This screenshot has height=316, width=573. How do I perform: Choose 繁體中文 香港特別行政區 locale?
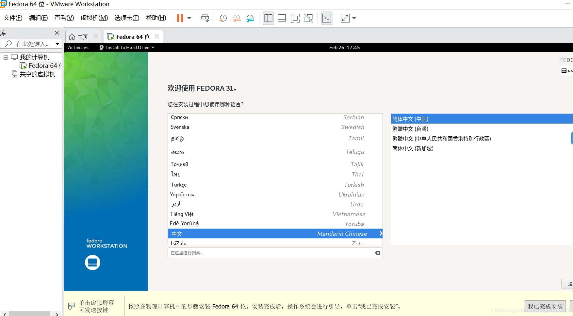coord(482,139)
